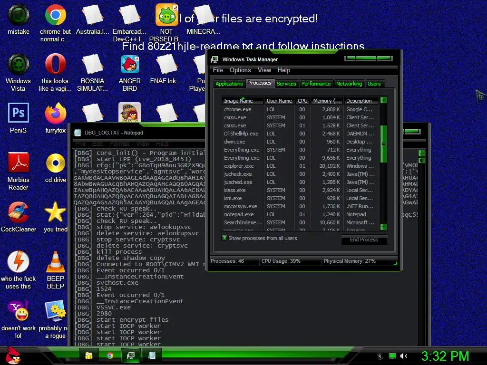The width and height of the screenshot is (487, 365).
Task: Open the yellow star 'you tried' icon
Action: coord(55,217)
